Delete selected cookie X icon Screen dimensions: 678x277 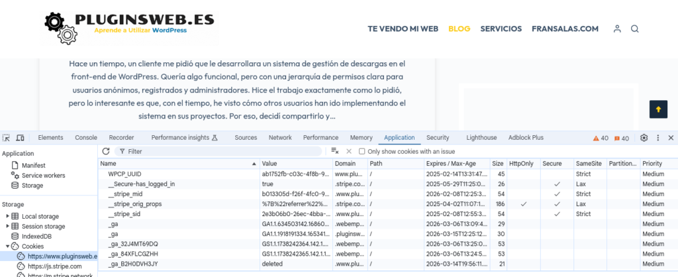coord(349,151)
